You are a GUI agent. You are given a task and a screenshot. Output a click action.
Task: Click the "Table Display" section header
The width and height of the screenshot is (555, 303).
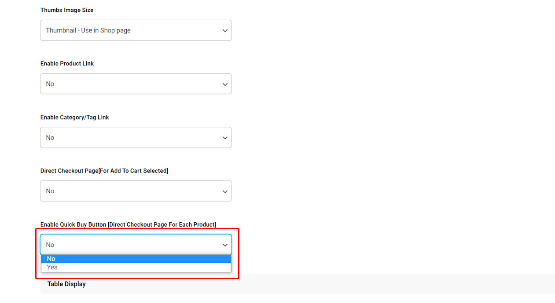[66, 284]
